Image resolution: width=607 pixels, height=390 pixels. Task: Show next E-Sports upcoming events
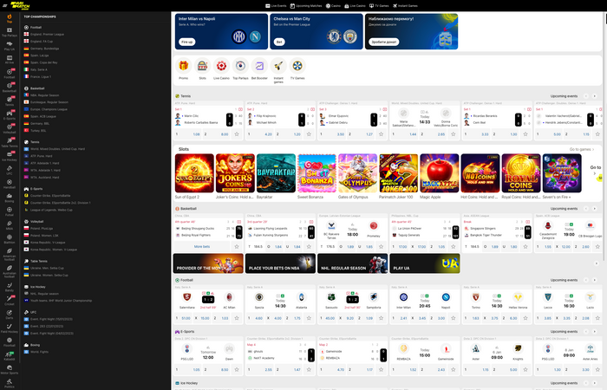(x=595, y=332)
